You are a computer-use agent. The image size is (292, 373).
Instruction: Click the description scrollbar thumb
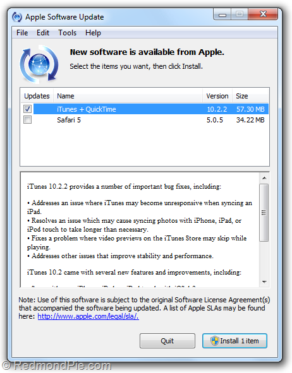click(264, 213)
